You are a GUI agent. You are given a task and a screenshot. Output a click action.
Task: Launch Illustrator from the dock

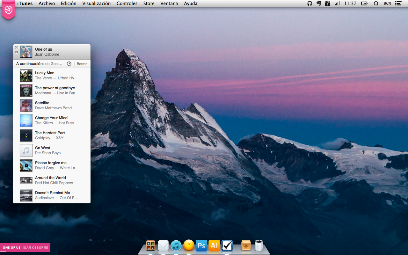[214, 245]
